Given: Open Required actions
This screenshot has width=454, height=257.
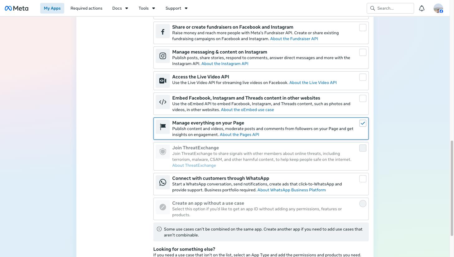Looking at the screenshot, I should pyautogui.click(x=86, y=8).
